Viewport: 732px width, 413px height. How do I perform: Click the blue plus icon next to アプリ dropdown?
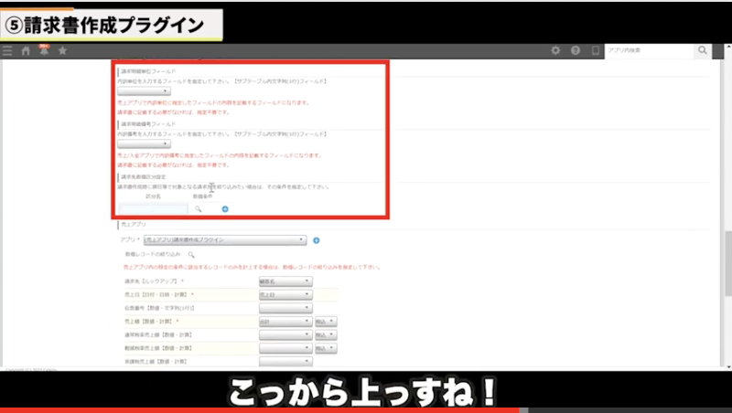(316, 240)
